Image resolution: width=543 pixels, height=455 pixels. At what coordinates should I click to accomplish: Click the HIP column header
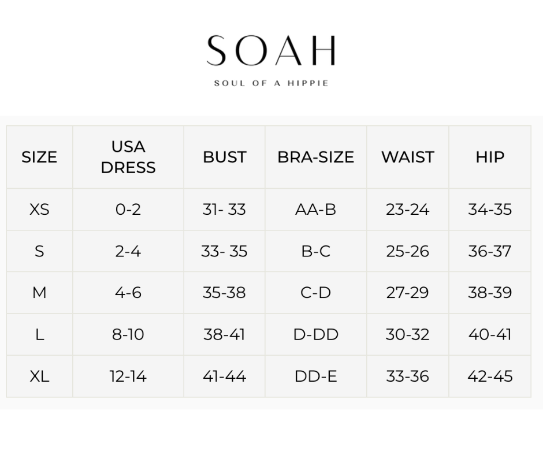pyautogui.click(x=490, y=157)
